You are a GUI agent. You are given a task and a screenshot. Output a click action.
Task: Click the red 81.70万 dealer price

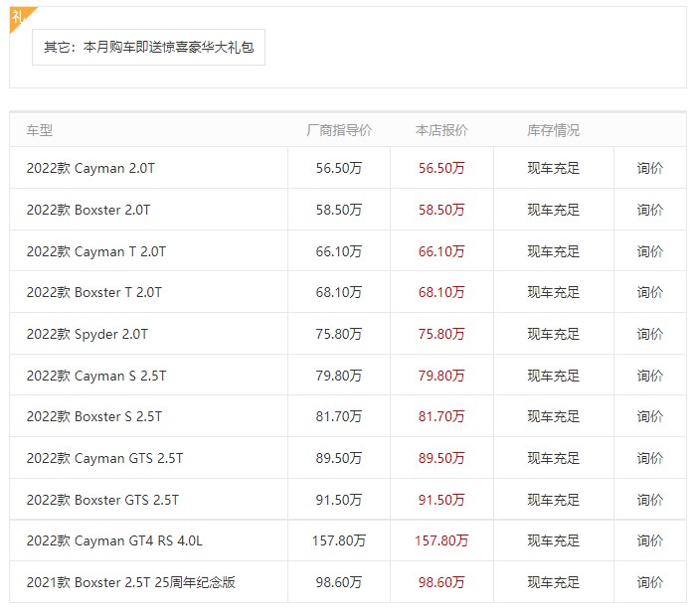pyautogui.click(x=441, y=416)
